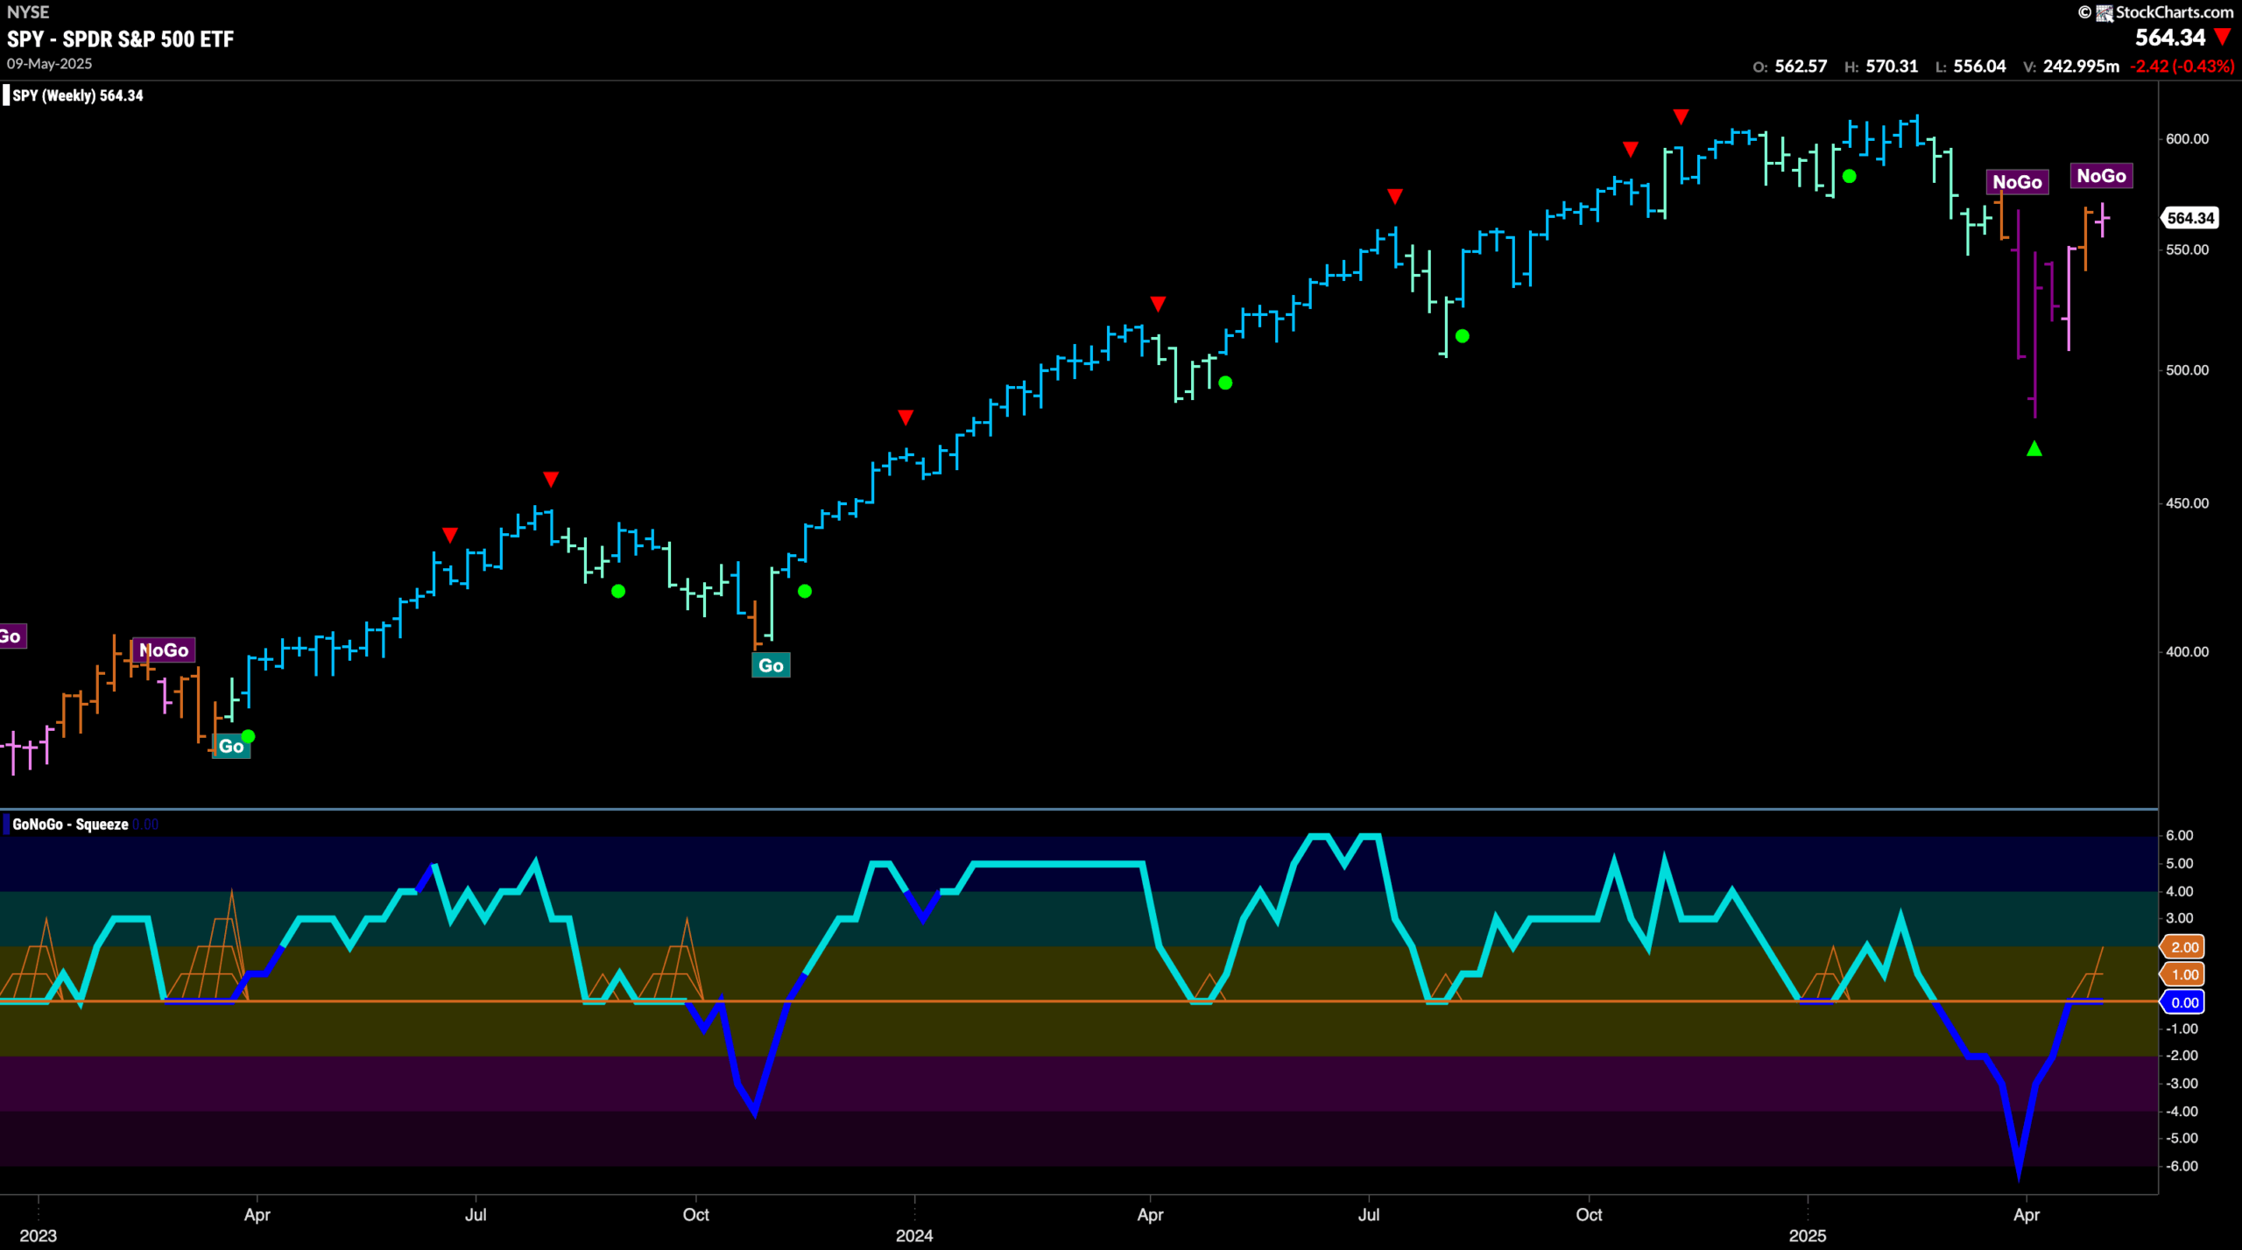Click the green dot beside the April 2023 Go label

[x=248, y=736]
